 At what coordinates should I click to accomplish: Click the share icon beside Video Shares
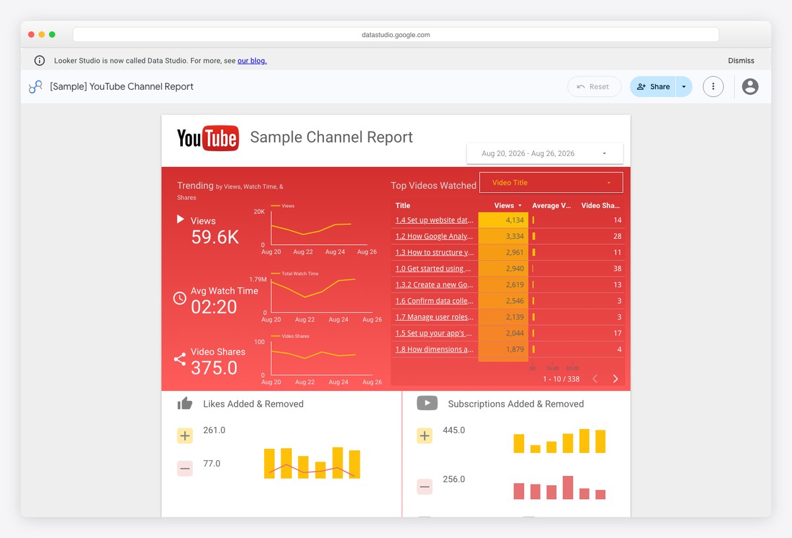180,359
